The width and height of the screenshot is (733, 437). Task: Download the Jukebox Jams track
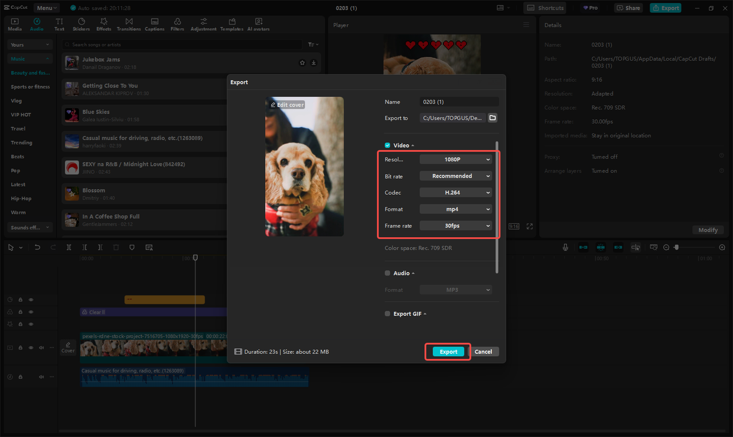pyautogui.click(x=313, y=63)
